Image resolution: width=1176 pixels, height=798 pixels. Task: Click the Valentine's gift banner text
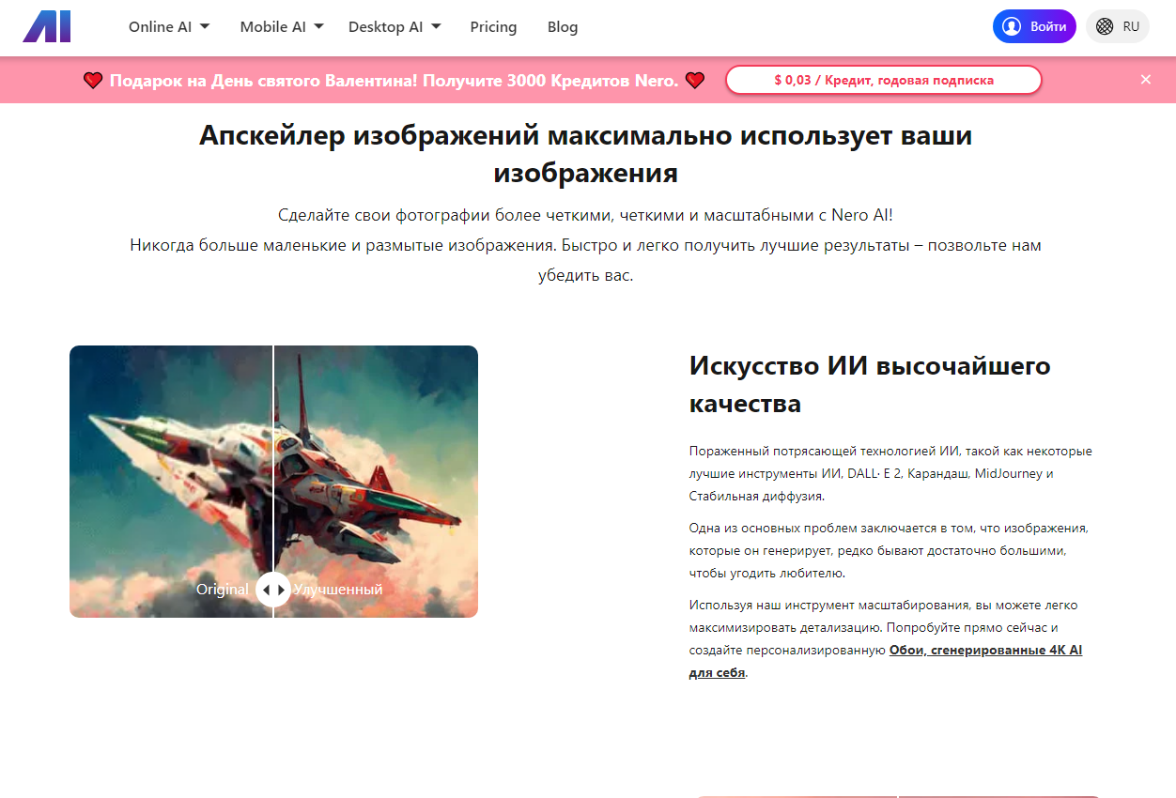(394, 81)
